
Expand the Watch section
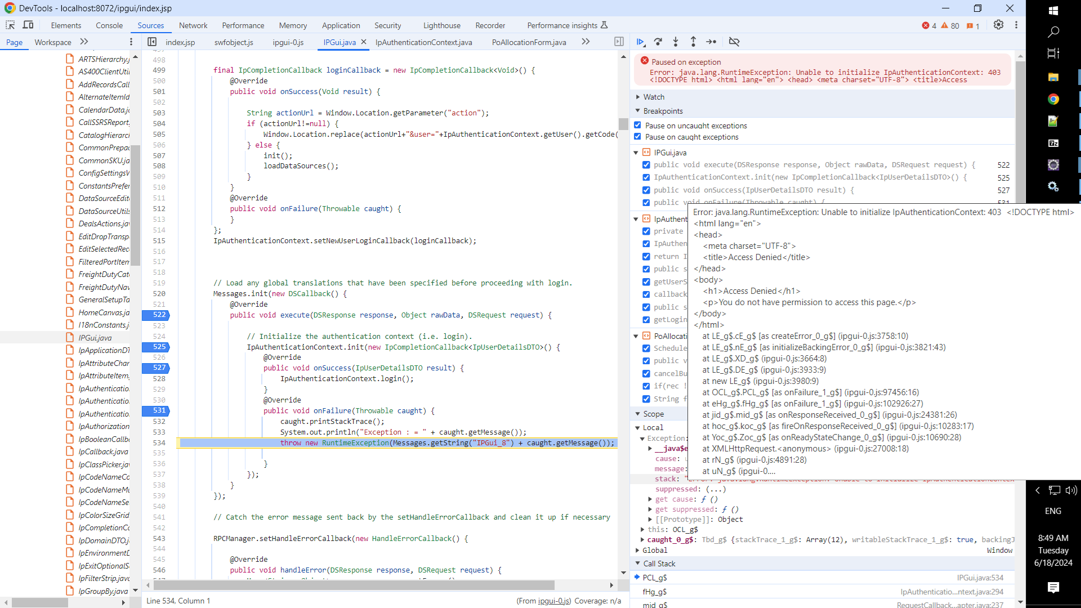click(653, 97)
